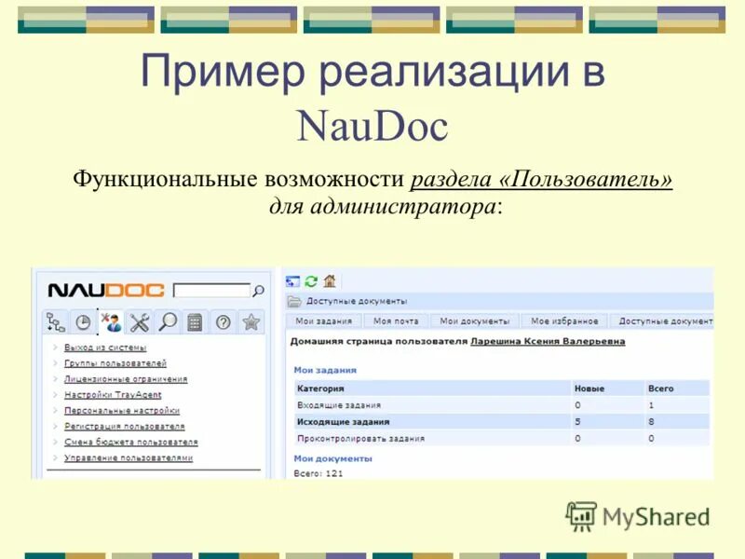Open the clock/history section icon
The height and width of the screenshot is (559, 745).
click(83, 323)
